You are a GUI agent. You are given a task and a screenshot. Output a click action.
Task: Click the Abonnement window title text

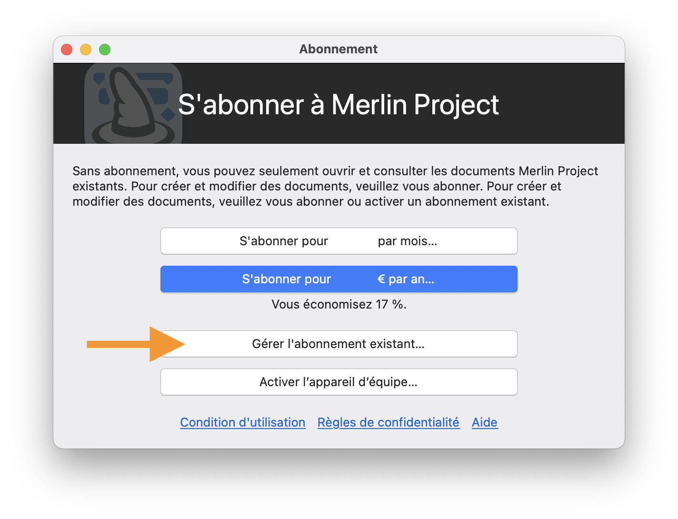pyautogui.click(x=339, y=49)
